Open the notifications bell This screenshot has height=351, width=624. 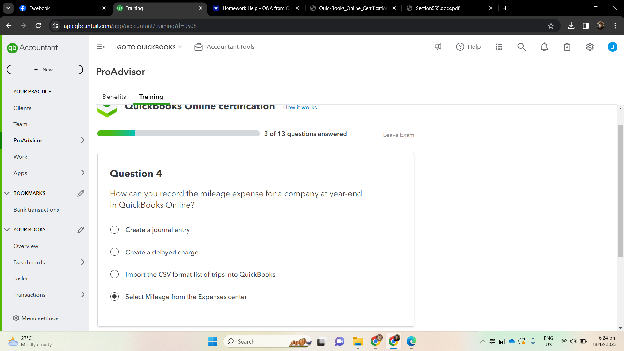coord(544,47)
